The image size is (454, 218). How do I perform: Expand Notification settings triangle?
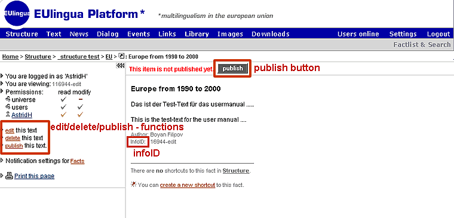[2, 161]
